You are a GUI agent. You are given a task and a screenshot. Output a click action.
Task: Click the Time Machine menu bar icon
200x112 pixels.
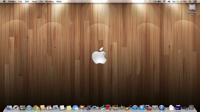click(x=145, y=2)
